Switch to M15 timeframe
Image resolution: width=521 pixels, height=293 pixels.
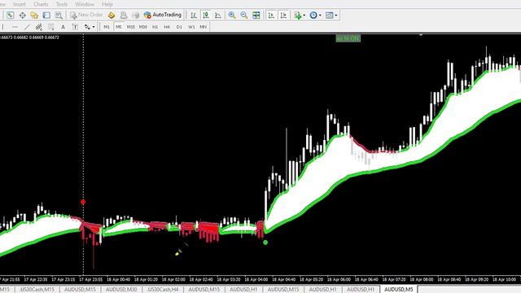[x=131, y=27]
